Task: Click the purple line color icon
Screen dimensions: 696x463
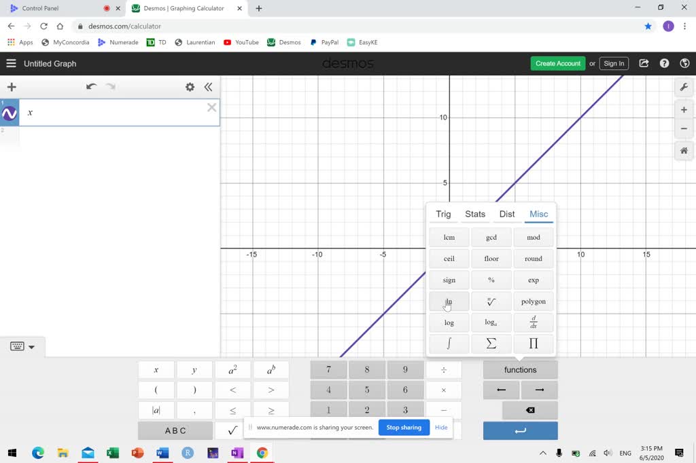Action: [9, 112]
